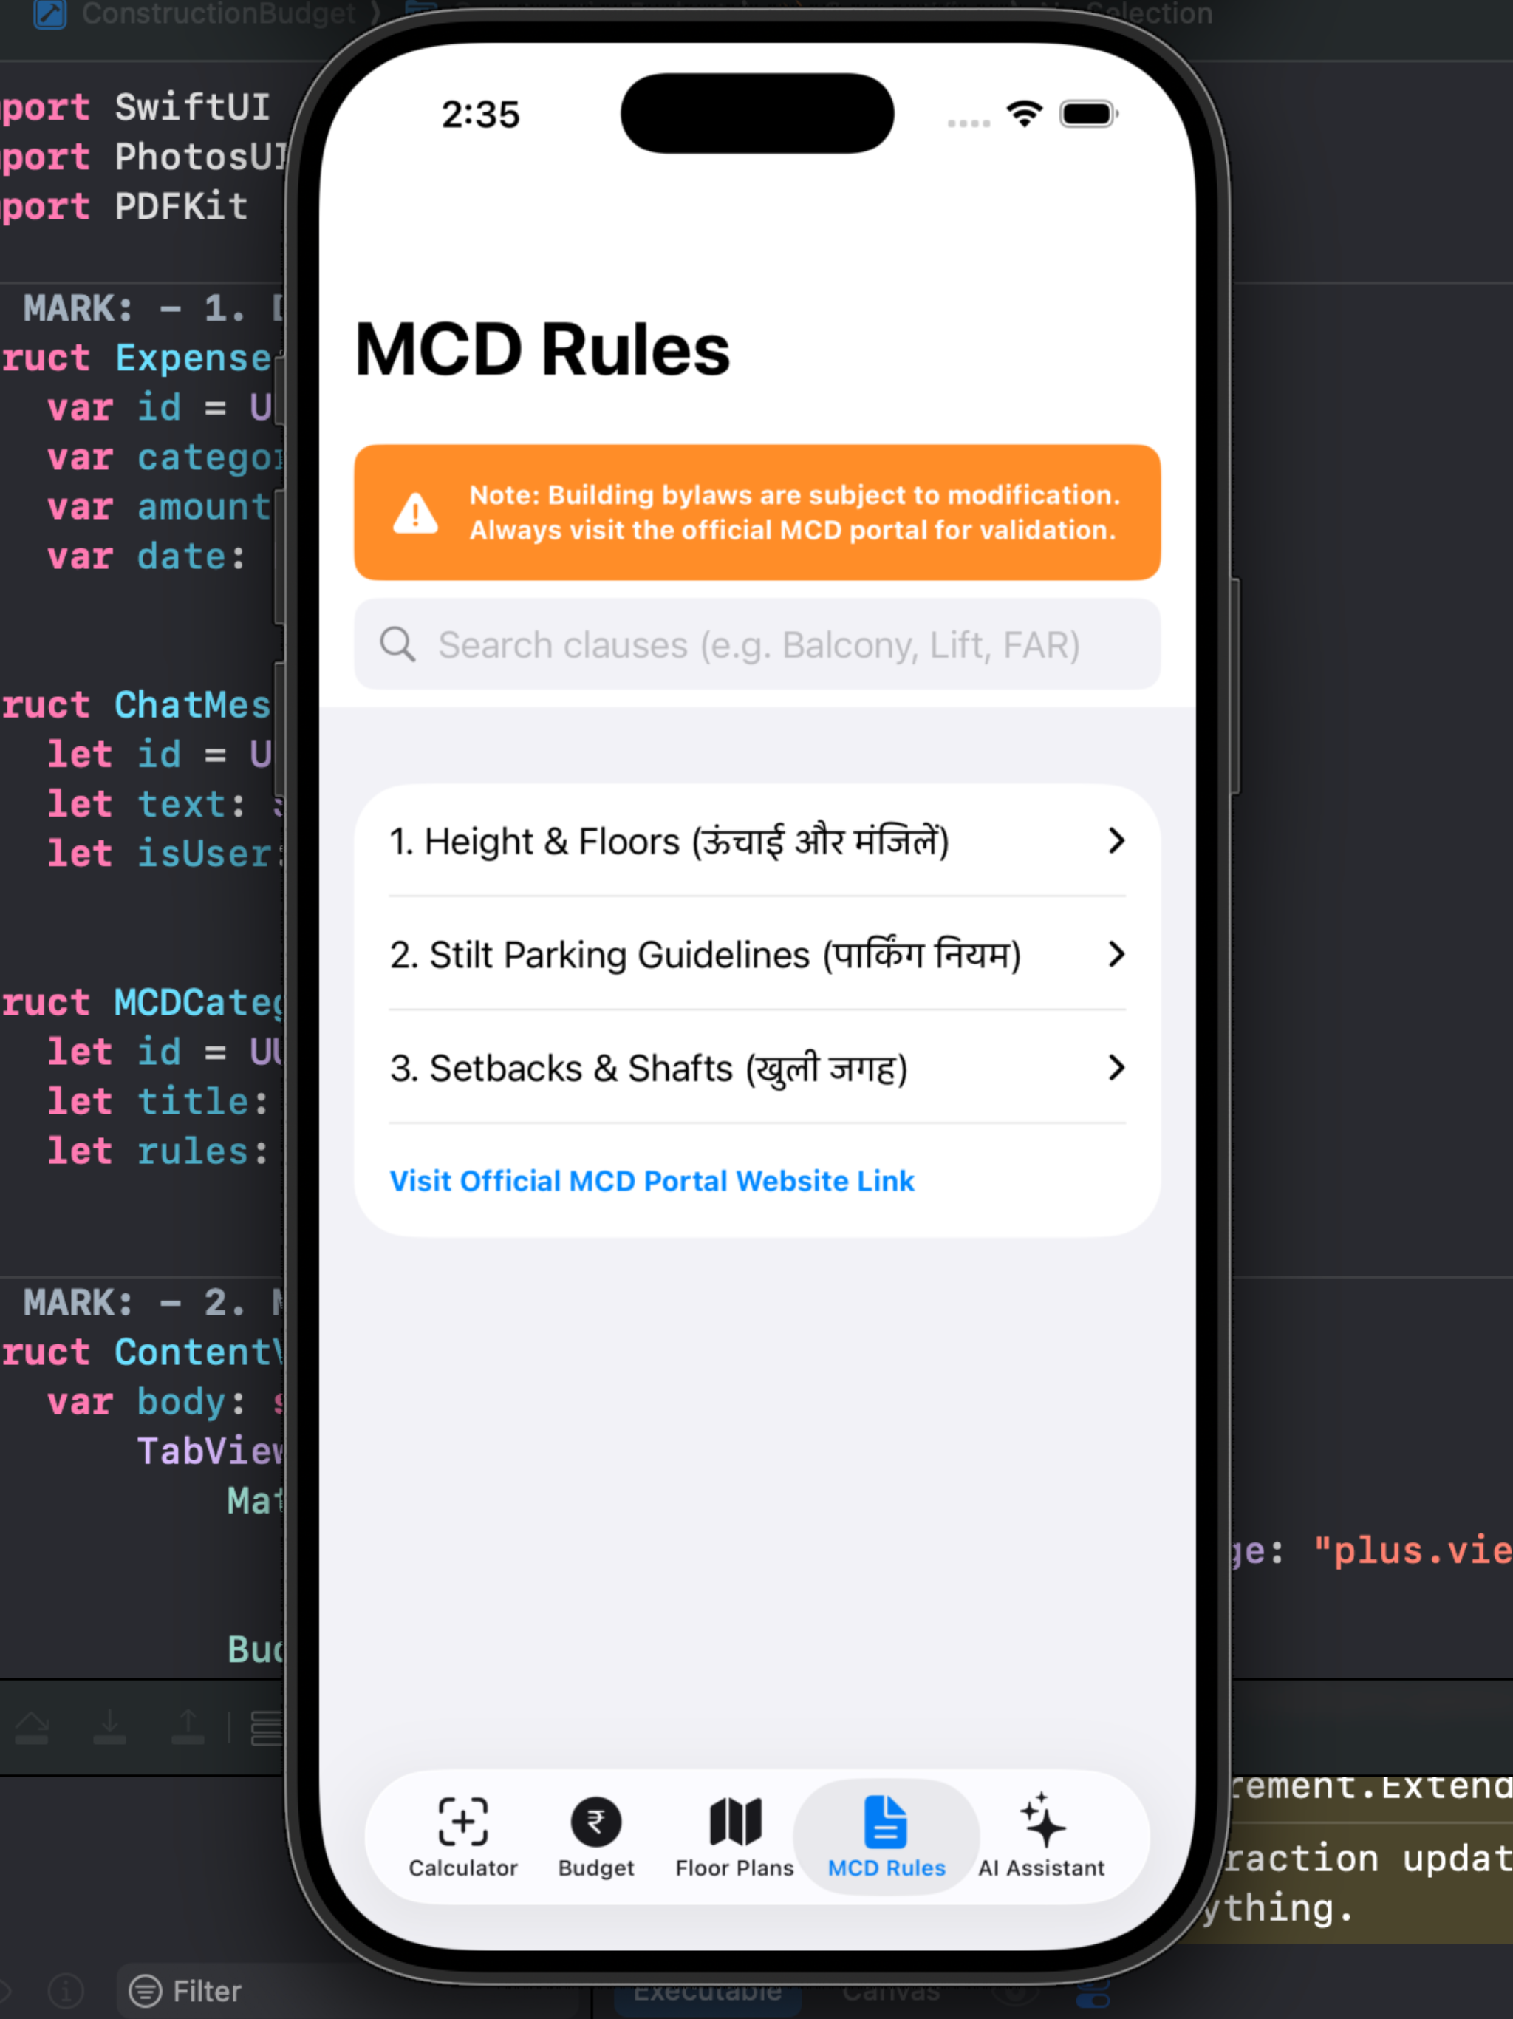The width and height of the screenshot is (1513, 2019).
Task: Open the Calculator tab
Action: [462, 1836]
